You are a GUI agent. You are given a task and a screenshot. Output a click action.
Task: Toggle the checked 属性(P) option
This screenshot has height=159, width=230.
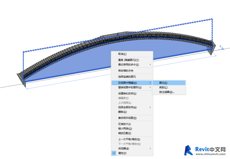[x=132, y=153]
